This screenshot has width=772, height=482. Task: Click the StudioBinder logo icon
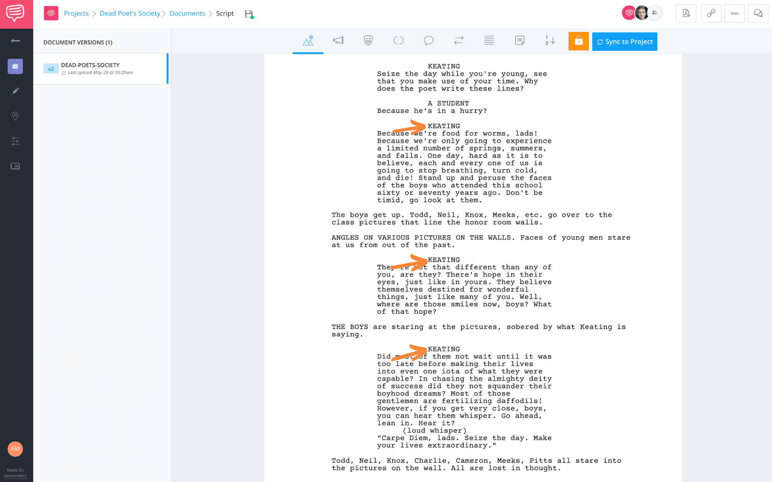[15, 13]
